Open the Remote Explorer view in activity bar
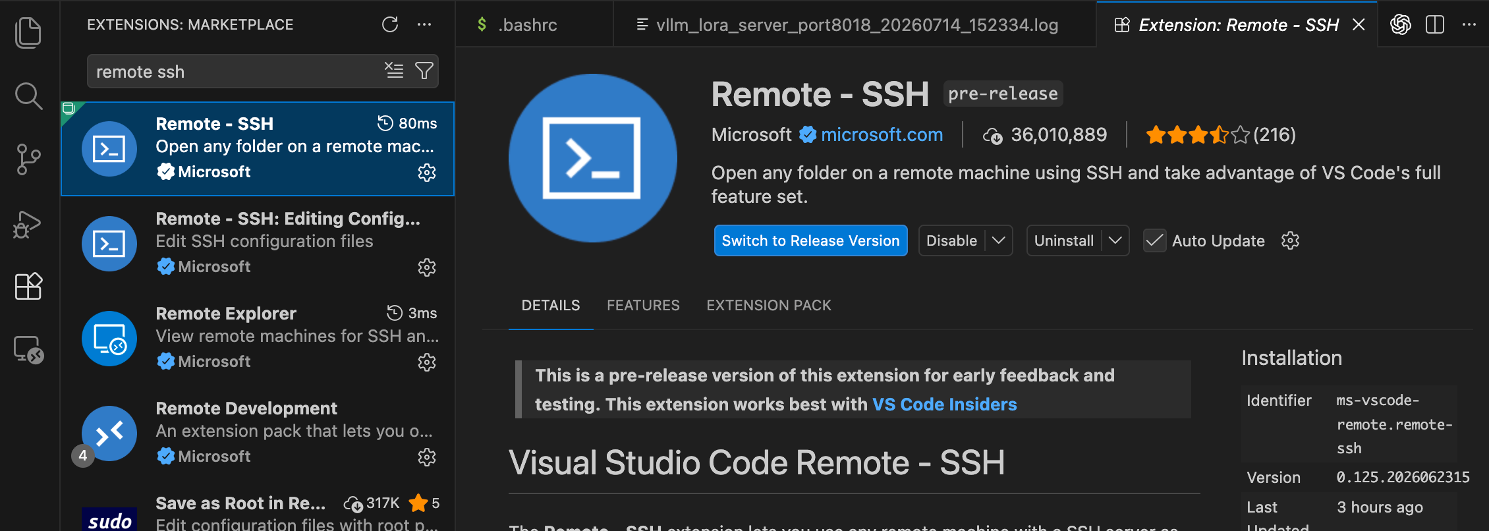Screen dimensions: 1489x531 click(28, 349)
